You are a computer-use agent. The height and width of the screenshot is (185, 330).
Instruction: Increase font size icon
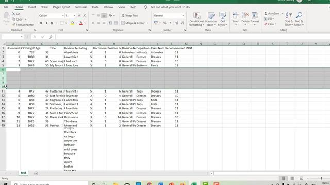(79, 16)
